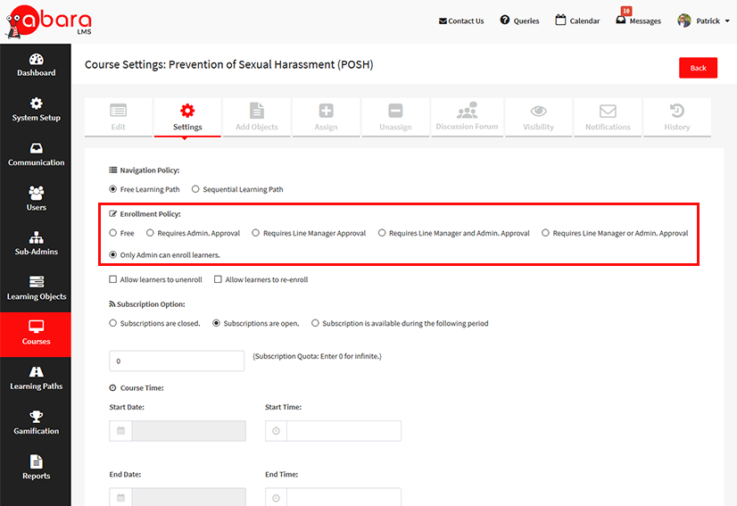Click the Course Settings page title
737x506 pixels.
(229, 65)
